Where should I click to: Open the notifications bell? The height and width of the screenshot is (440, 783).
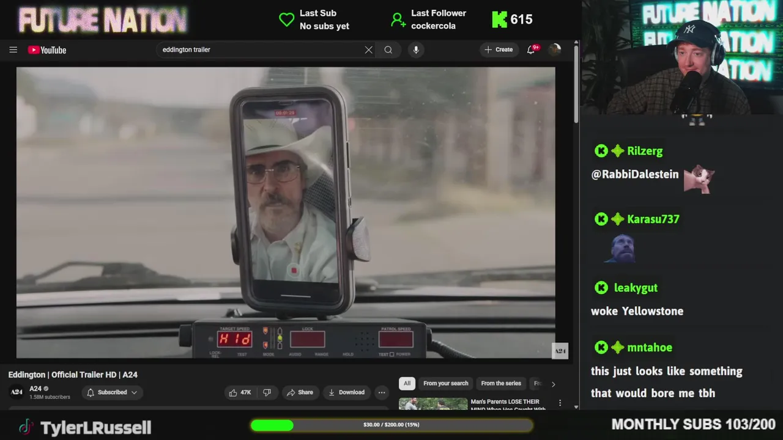click(x=531, y=50)
